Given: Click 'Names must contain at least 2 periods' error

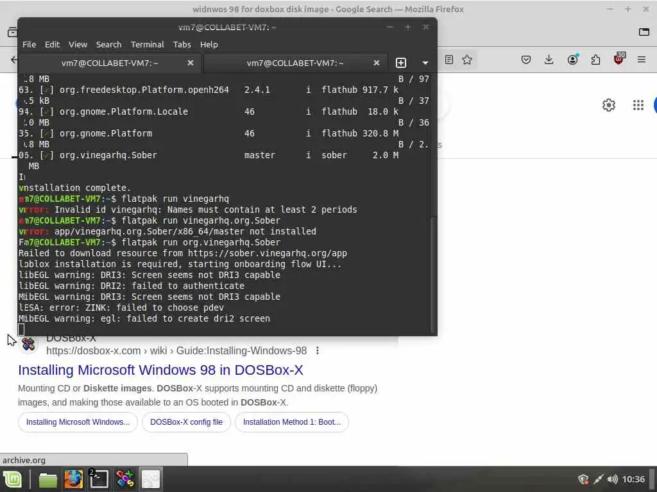Looking at the screenshot, I should click(x=262, y=209).
